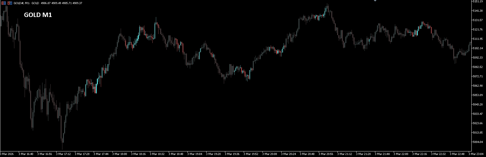Click the 'GOLD#, M1:' symbol title text
The image size is (486, 157).
click(22, 3)
